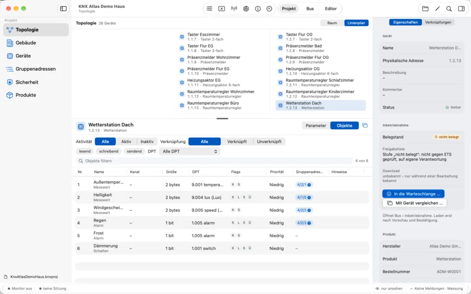Image resolution: width=471 pixels, height=294 pixels.
Task: Click Mit Gerät vergleichen button
Action: point(415,203)
